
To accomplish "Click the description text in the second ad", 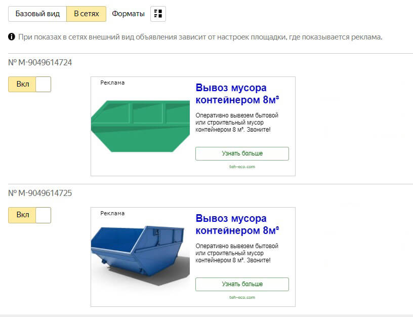I will pos(237,253).
